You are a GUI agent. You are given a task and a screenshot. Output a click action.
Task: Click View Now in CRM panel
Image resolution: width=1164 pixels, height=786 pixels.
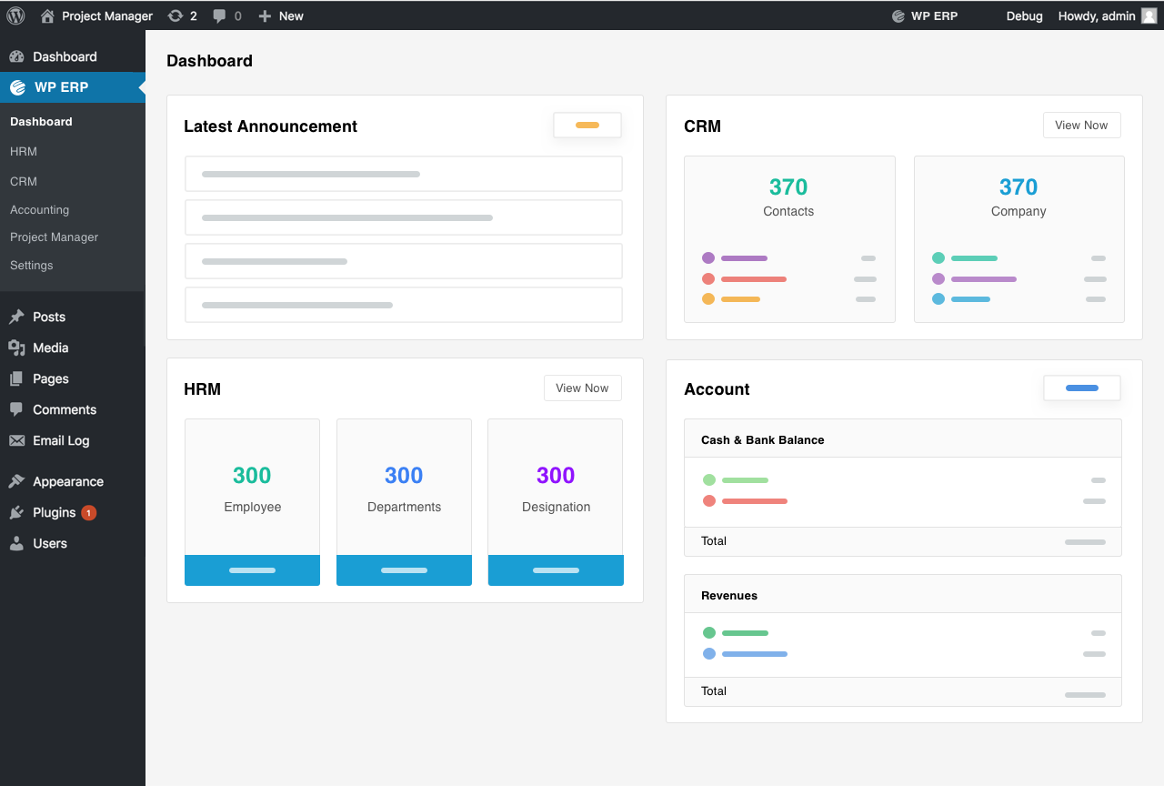pyautogui.click(x=1081, y=126)
